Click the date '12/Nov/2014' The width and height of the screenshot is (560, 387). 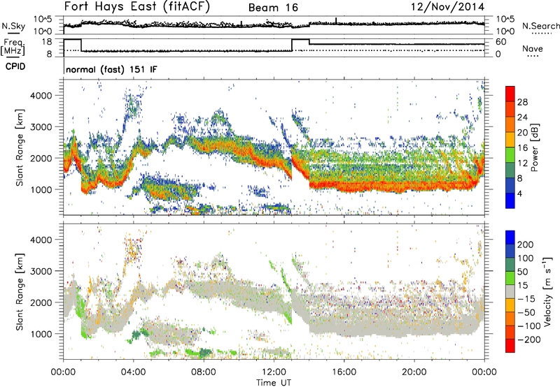coord(447,7)
